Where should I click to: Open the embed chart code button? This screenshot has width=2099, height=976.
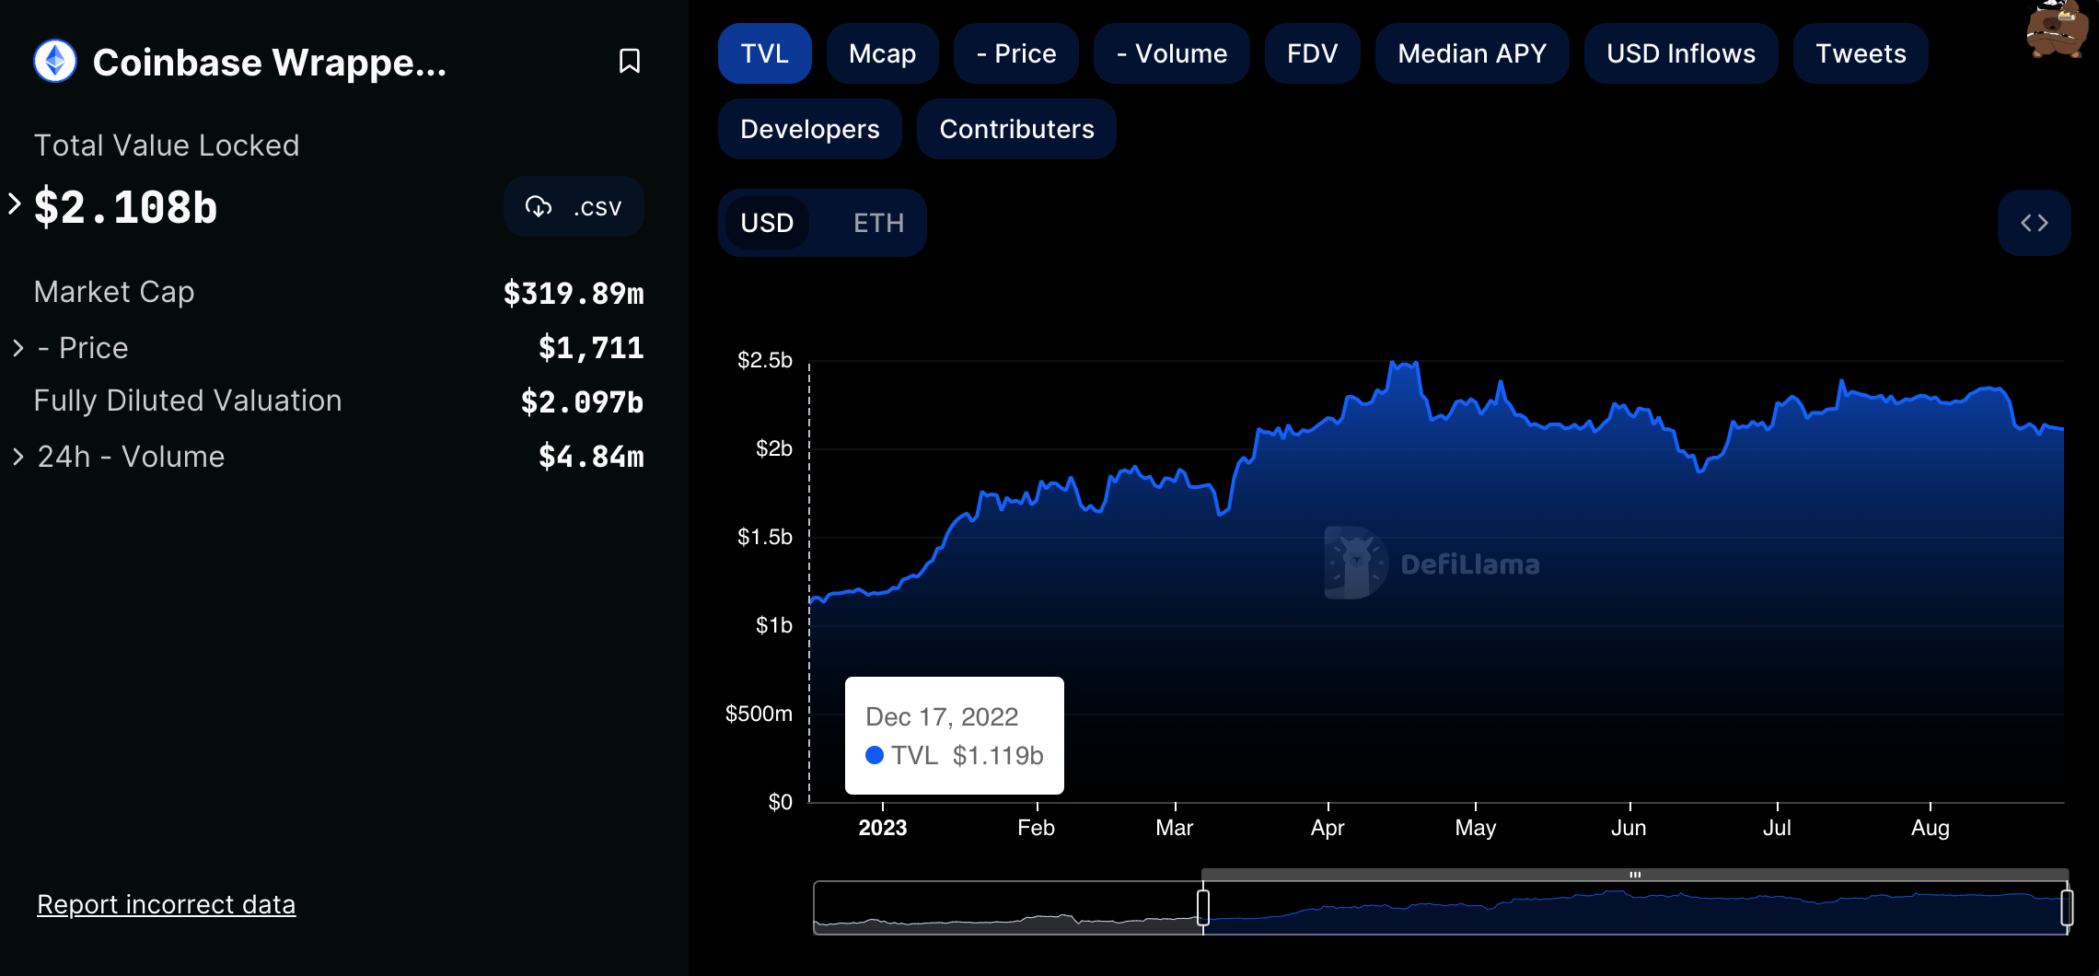point(2035,223)
